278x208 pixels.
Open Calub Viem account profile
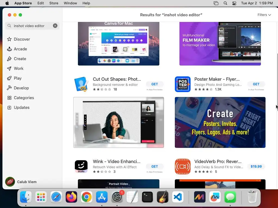tap(21, 182)
